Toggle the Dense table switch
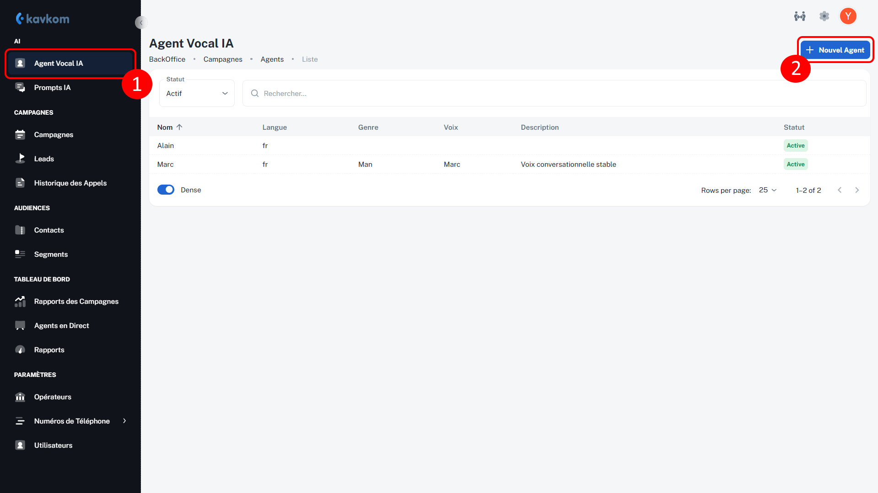Image resolution: width=878 pixels, height=493 pixels. (x=166, y=190)
